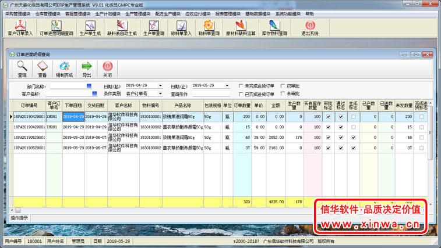
Task: Focus 部门名称 input field
Action: coord(68,86)
